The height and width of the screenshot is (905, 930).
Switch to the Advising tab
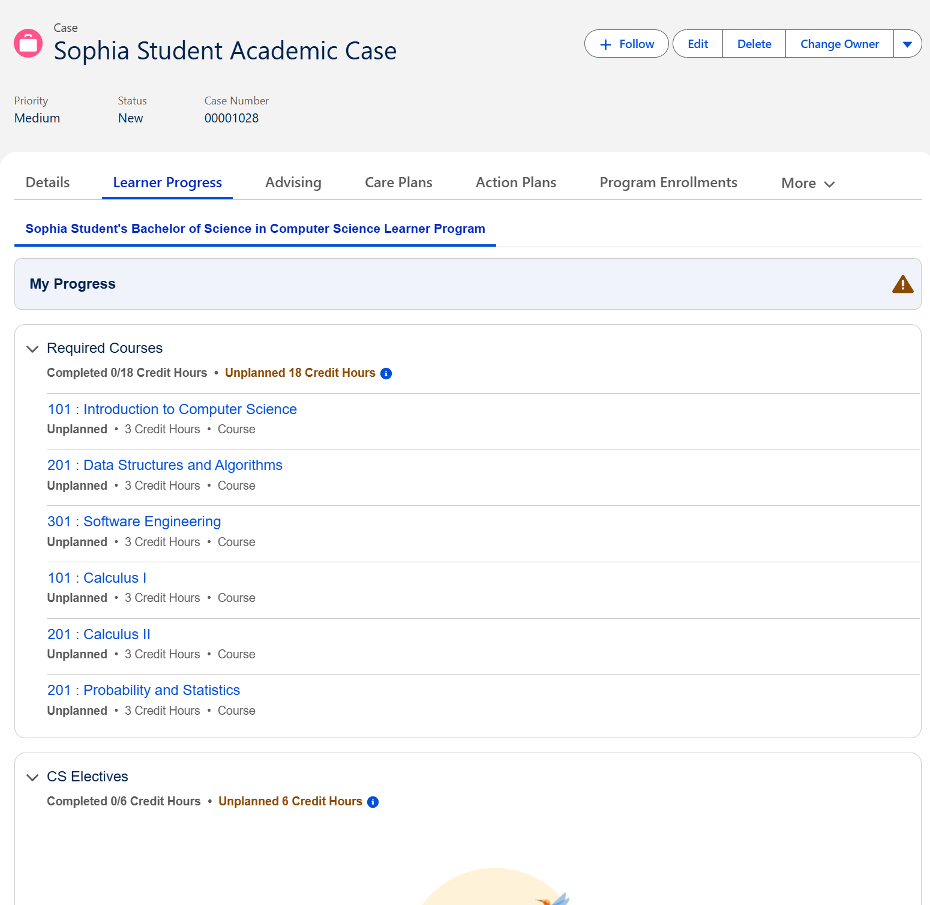tap(293, 182)
